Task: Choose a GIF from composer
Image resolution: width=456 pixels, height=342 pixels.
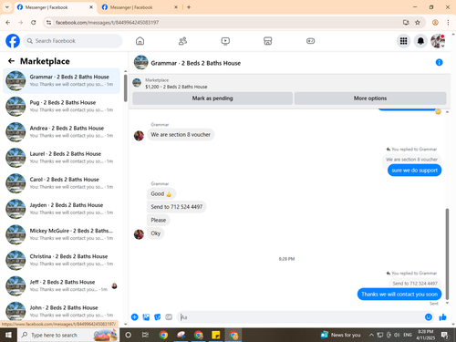Action: pyautogui.click(x=169, y=317)
